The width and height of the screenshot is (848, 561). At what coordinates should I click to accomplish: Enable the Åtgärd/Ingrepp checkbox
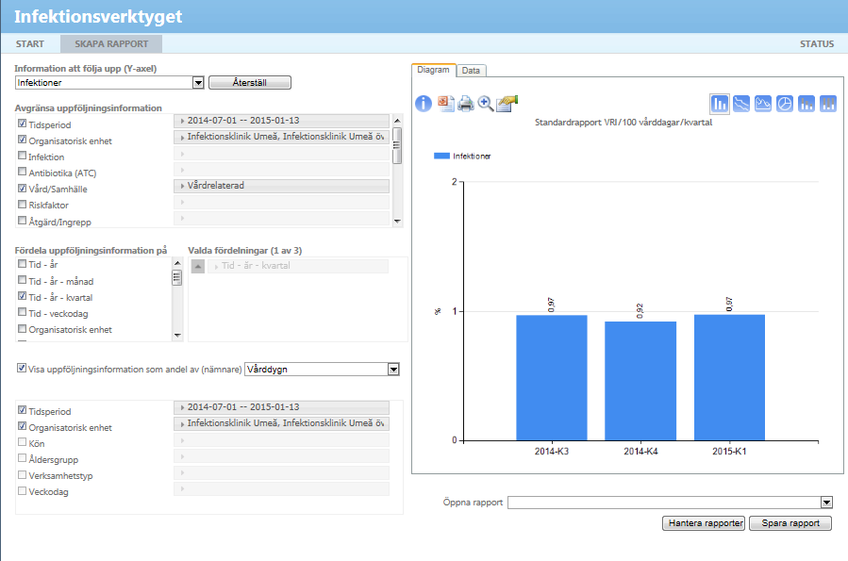pos(23,221)
